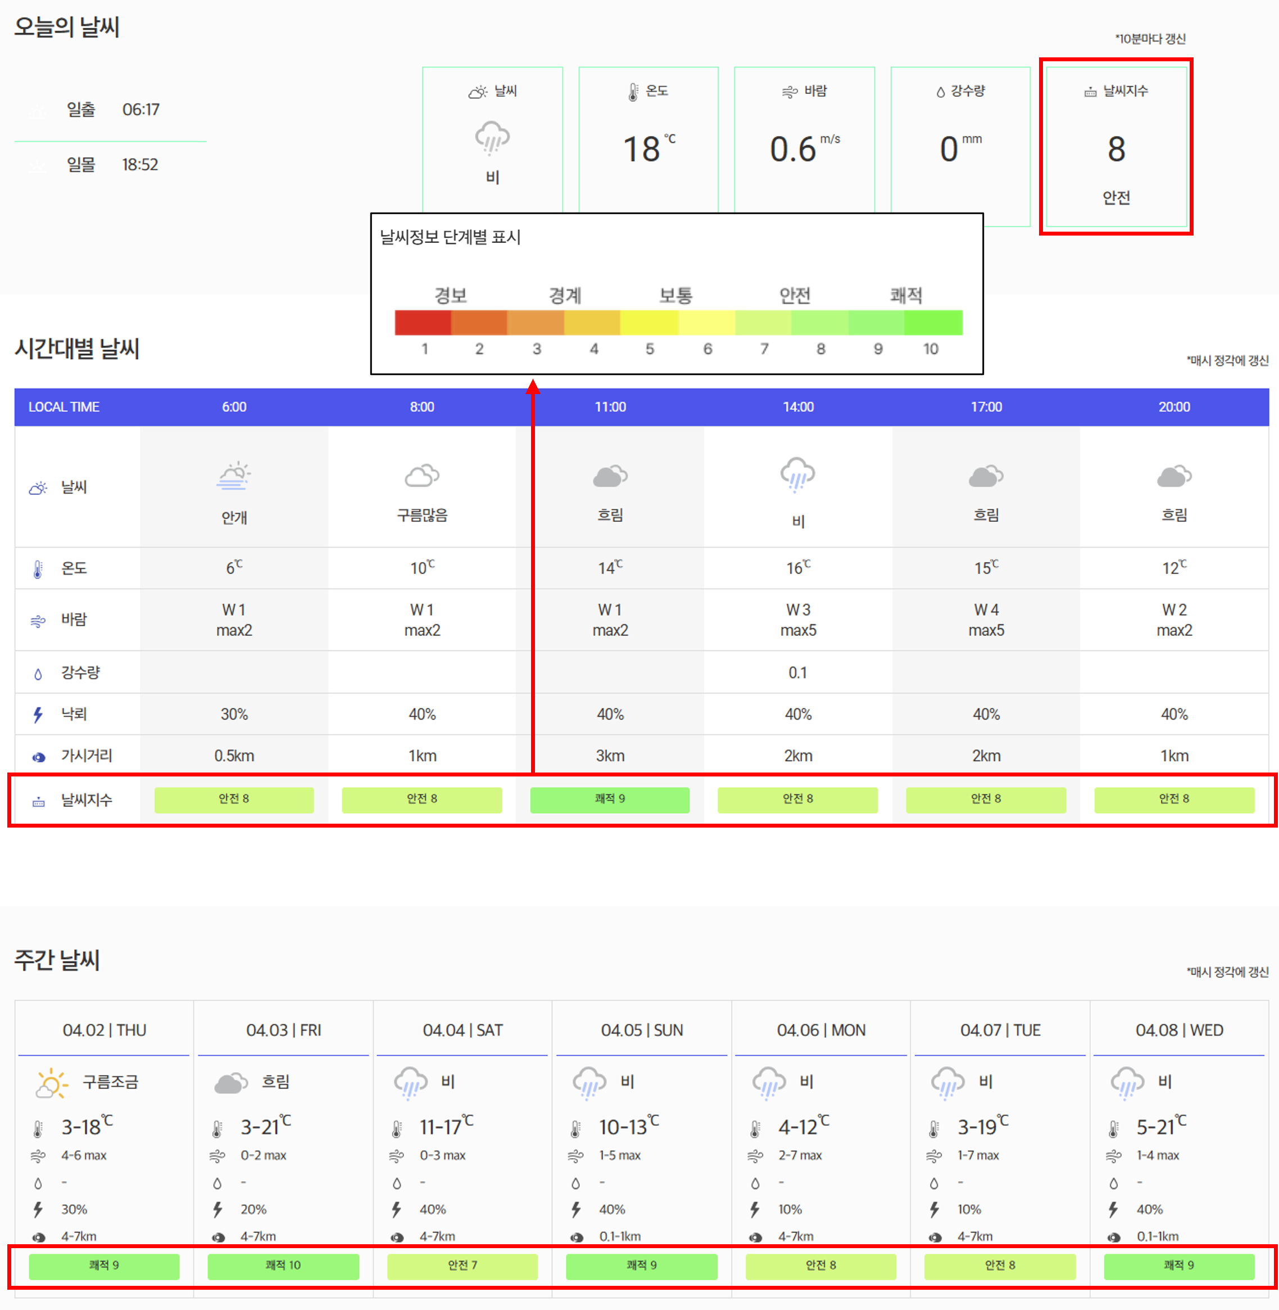This screenshot has height=1310, width=1279.
Task: Click the thermometer icon in the 온도 card
Action: click(633, 92)
